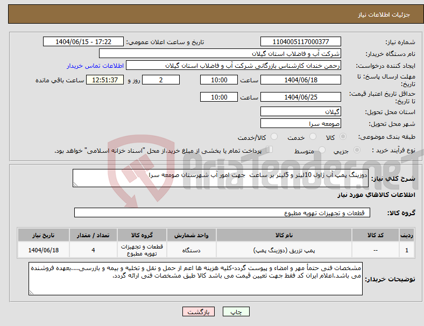Click the delivery city field صومعه سرا
The image size is (424, 326).
coord(300,123)
